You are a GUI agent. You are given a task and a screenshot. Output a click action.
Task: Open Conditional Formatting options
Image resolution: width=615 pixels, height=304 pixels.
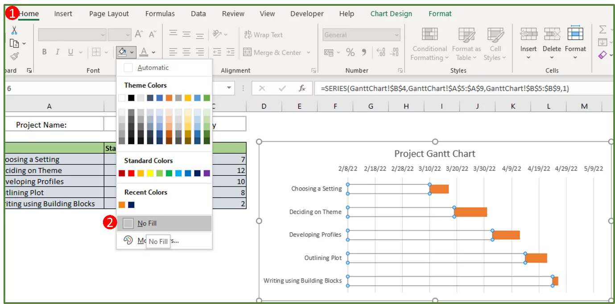(x=429, y=43)
